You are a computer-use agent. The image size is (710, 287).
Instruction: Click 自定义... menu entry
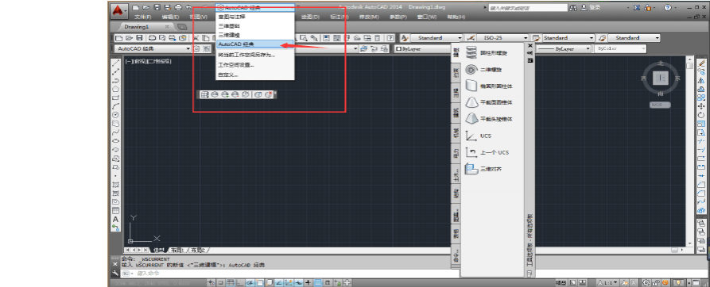point(255,75)
